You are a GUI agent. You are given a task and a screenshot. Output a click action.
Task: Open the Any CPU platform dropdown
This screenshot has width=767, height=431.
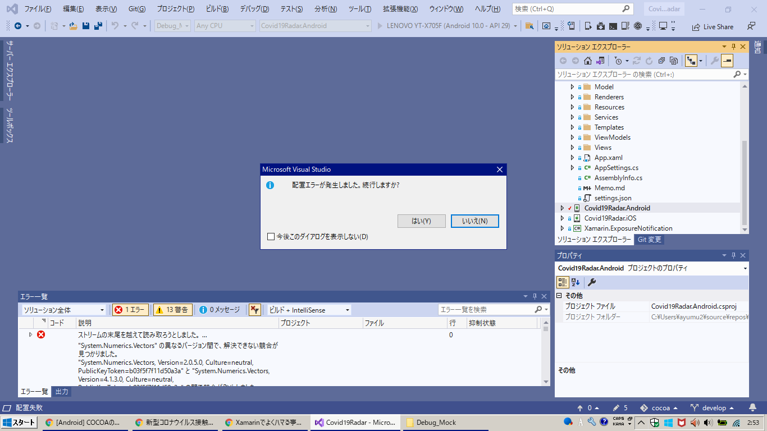pos(223,25)
